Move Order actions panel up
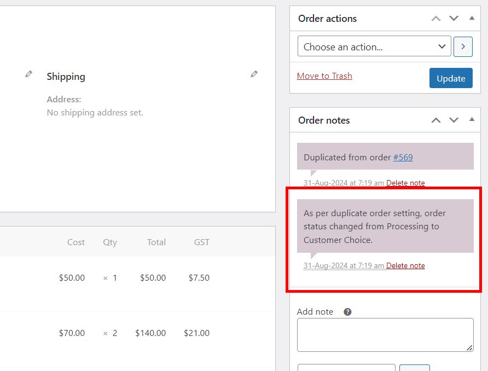 click(x=435, y=19)
